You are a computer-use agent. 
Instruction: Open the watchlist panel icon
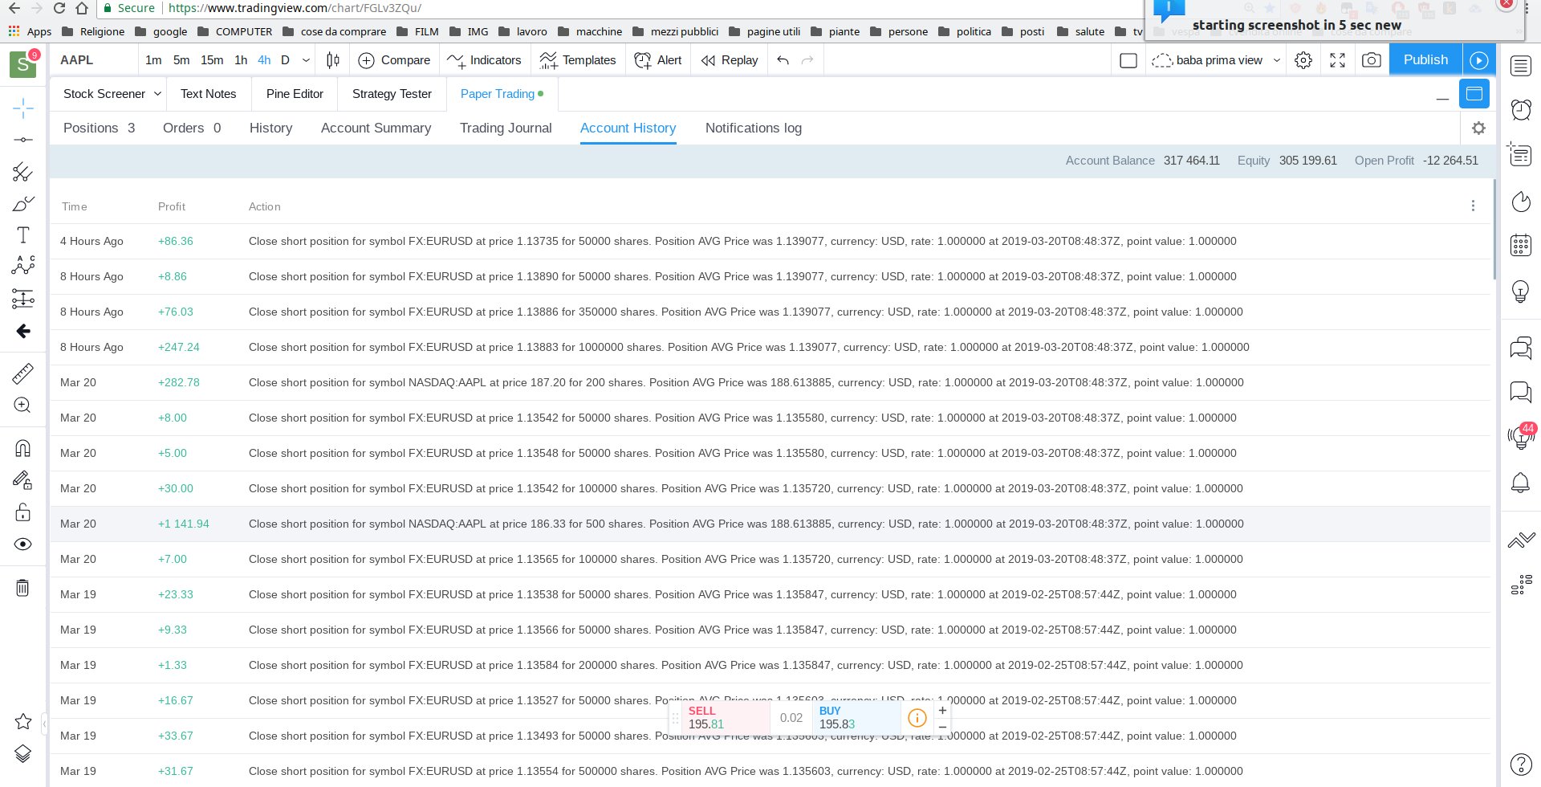pos(1521,66)
